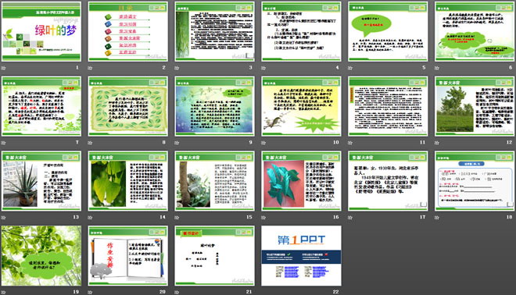Select slide 19 thumbnail with leafy canopy photo
This screenshot has width=516, height=295.
click(41, 255)
